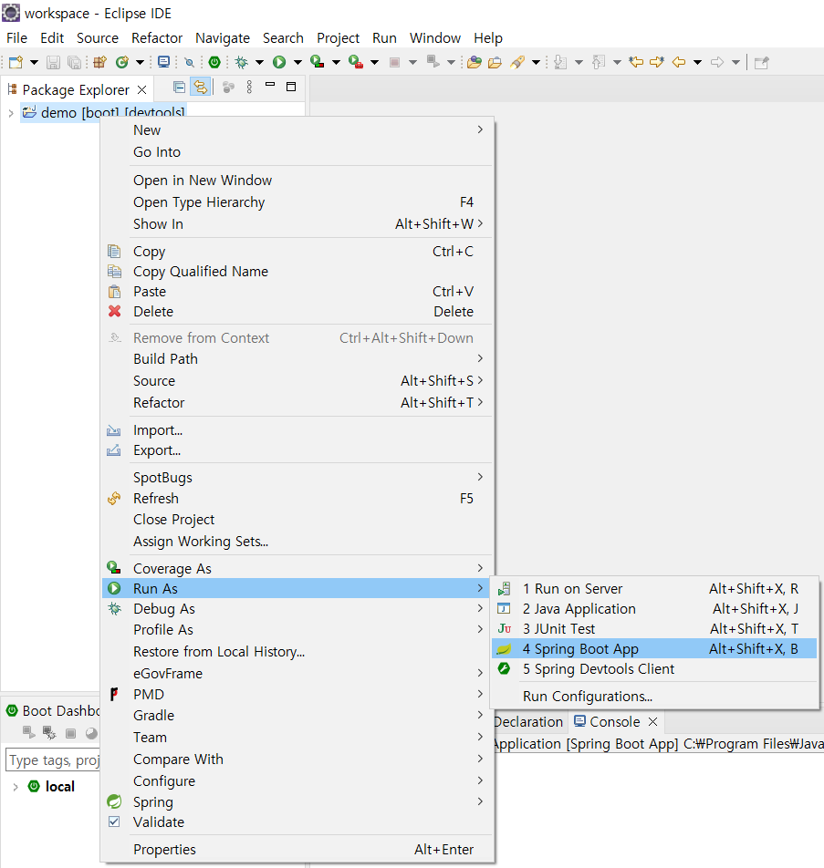The image size is (824, 868).
Task: Click Debug As in context menu
Action: point(297,609)
